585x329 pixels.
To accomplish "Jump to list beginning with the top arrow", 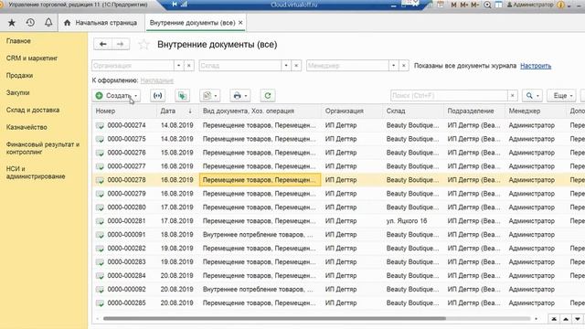I will pyautogui.click(x=554, y=319).
